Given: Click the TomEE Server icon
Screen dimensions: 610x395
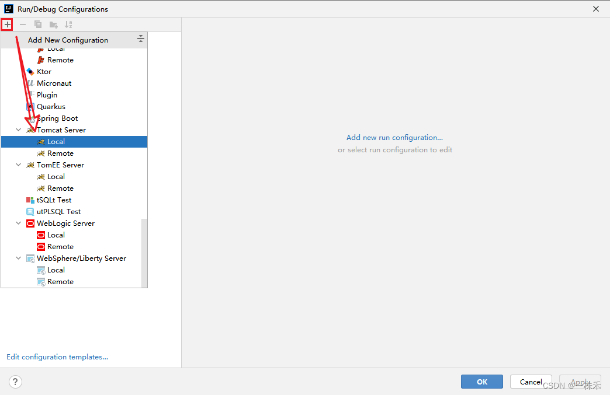Looking at the screenshot, I should pyautogui.click(x=30, y=165).
